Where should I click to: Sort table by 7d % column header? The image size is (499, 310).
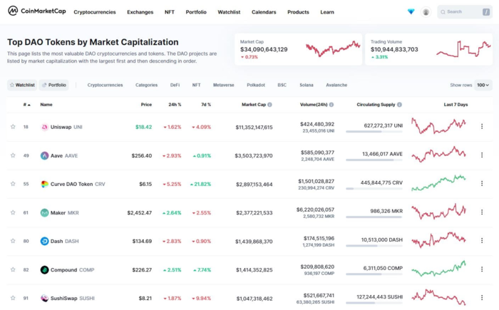click(206, 104)
